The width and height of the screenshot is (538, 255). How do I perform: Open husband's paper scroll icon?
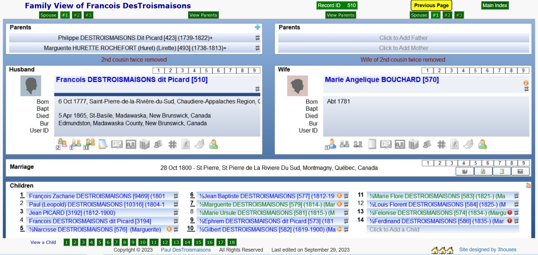pos(199,144)
